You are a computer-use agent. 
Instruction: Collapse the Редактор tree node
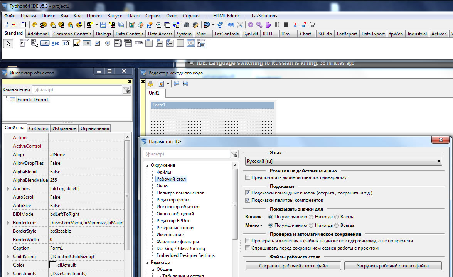(x=147, y=263)
